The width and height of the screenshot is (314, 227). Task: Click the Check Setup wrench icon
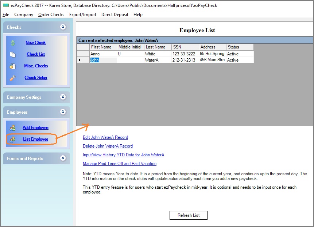click(x=13, y=78)
